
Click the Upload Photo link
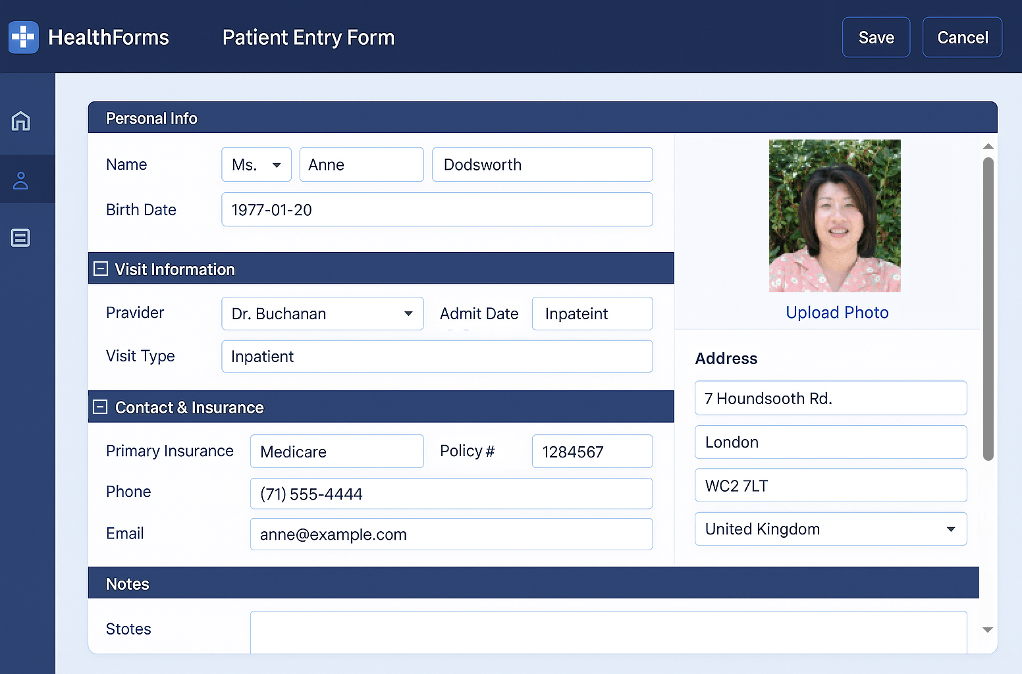pyautogui.click(x=837, y=313)
